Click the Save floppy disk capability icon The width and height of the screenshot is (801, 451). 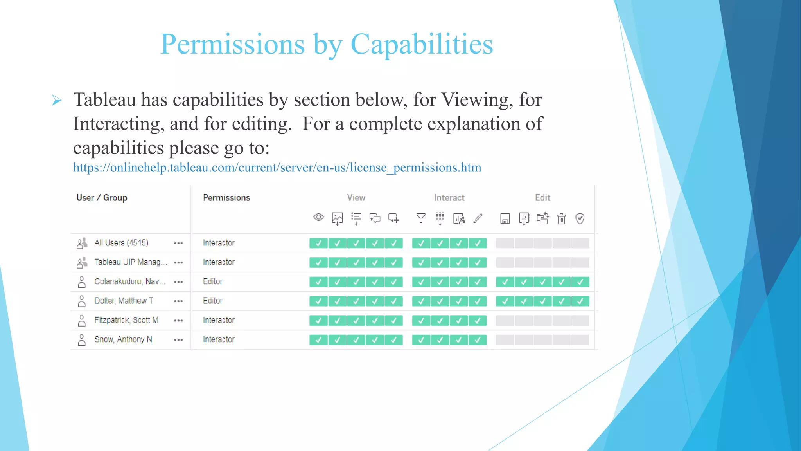[x=505, y=218]
